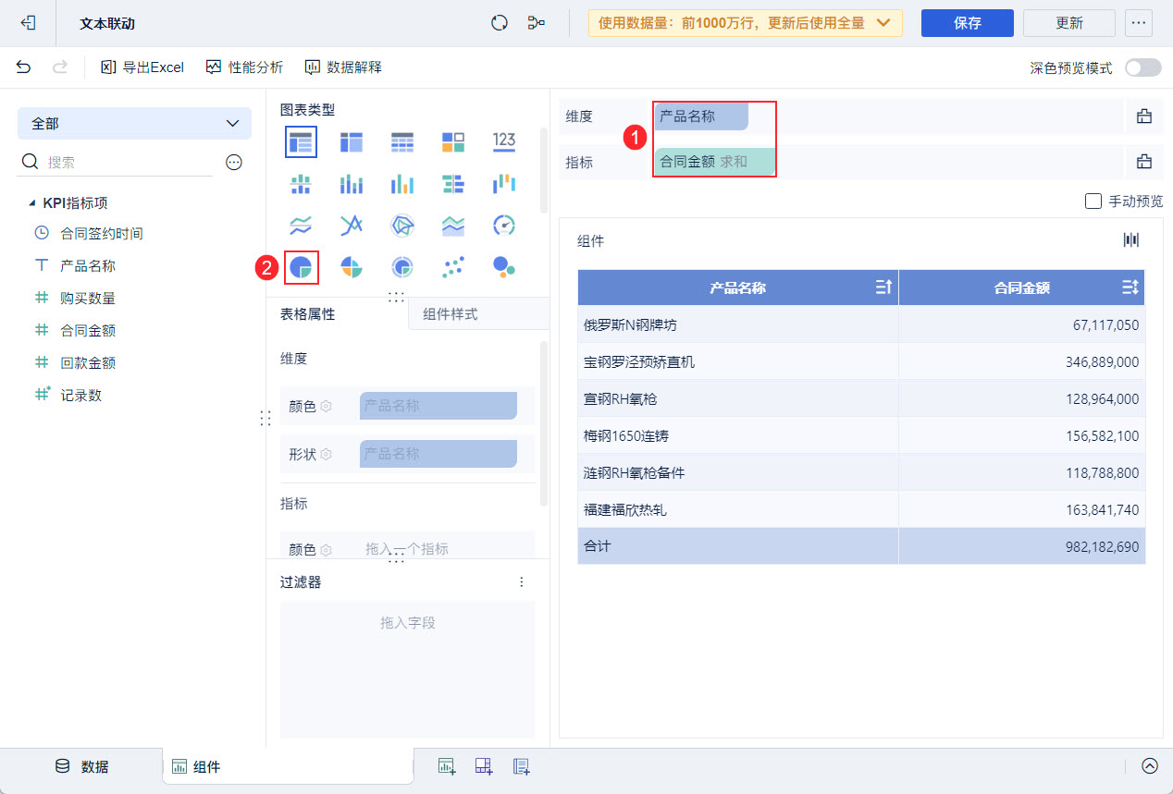The image size is (1173, 794).
Task: Click the 产品名称 dimension pill
Action: click(701, 116)
